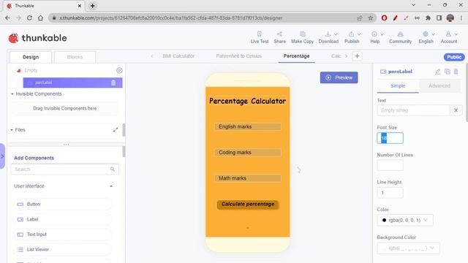The height and width of the screenshot is (263, 468).
Task: Clear the Text property with the X button
Action: (456, 110)
